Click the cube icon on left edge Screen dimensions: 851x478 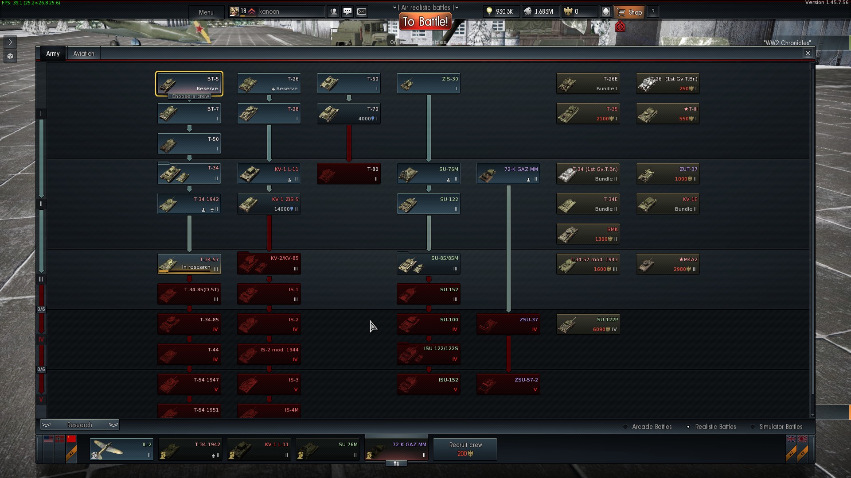point(10,56)
